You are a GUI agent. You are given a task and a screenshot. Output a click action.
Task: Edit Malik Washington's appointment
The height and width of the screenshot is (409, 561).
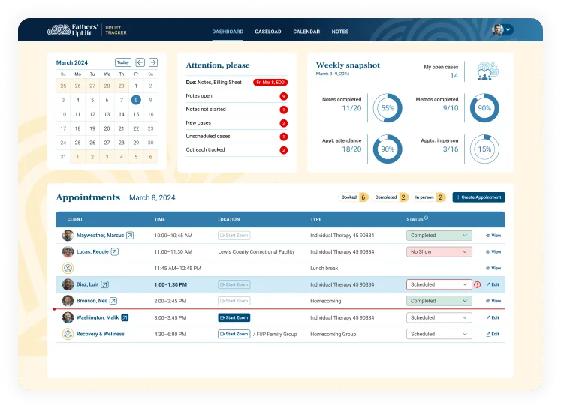[493, 317]
